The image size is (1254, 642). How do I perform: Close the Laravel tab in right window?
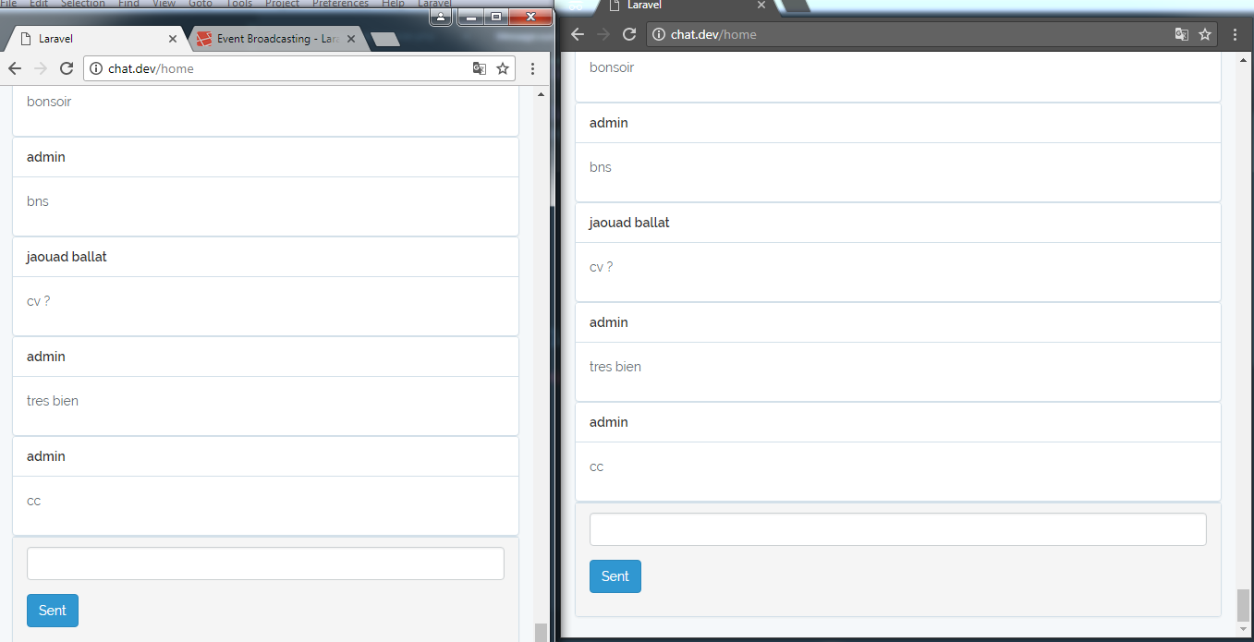[761, 6]
